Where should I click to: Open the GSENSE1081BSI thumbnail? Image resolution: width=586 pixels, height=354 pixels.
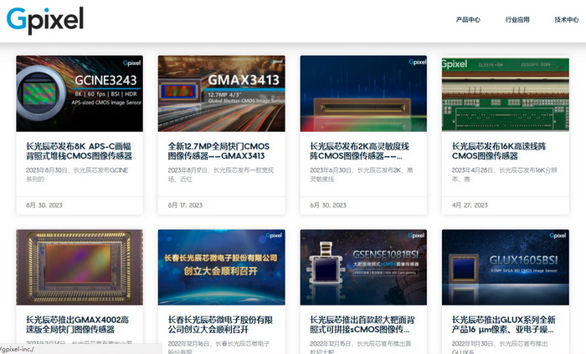(363, 267)
